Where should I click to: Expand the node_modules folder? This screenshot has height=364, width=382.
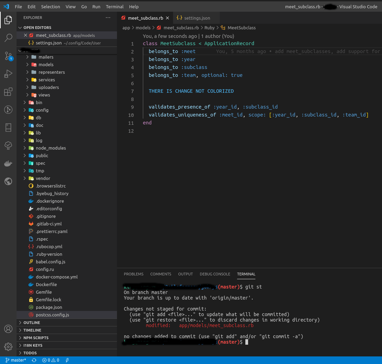[x=67, y=148]
